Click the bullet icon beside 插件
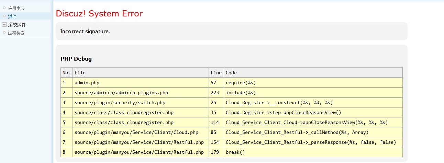 [x=4, y=16]
